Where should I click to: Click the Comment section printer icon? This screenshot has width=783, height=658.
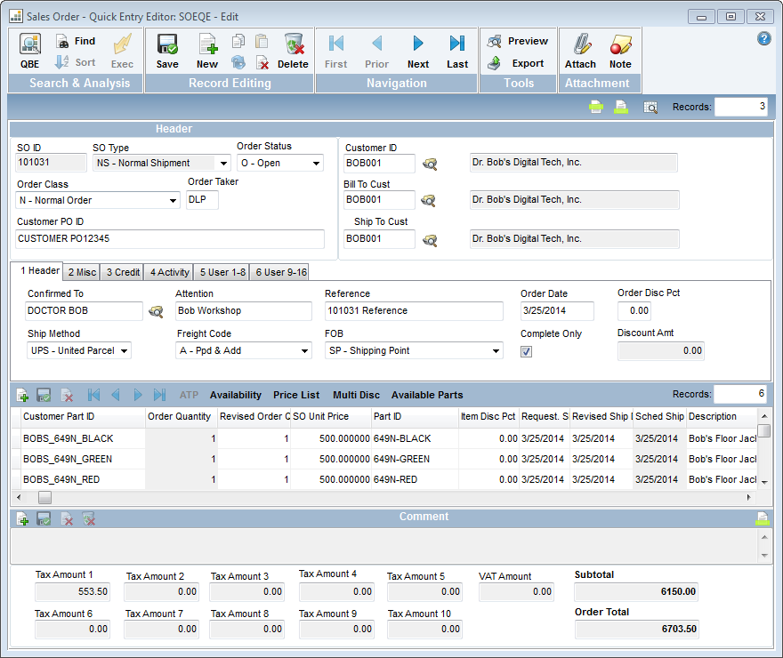click(x=763, y=518)
